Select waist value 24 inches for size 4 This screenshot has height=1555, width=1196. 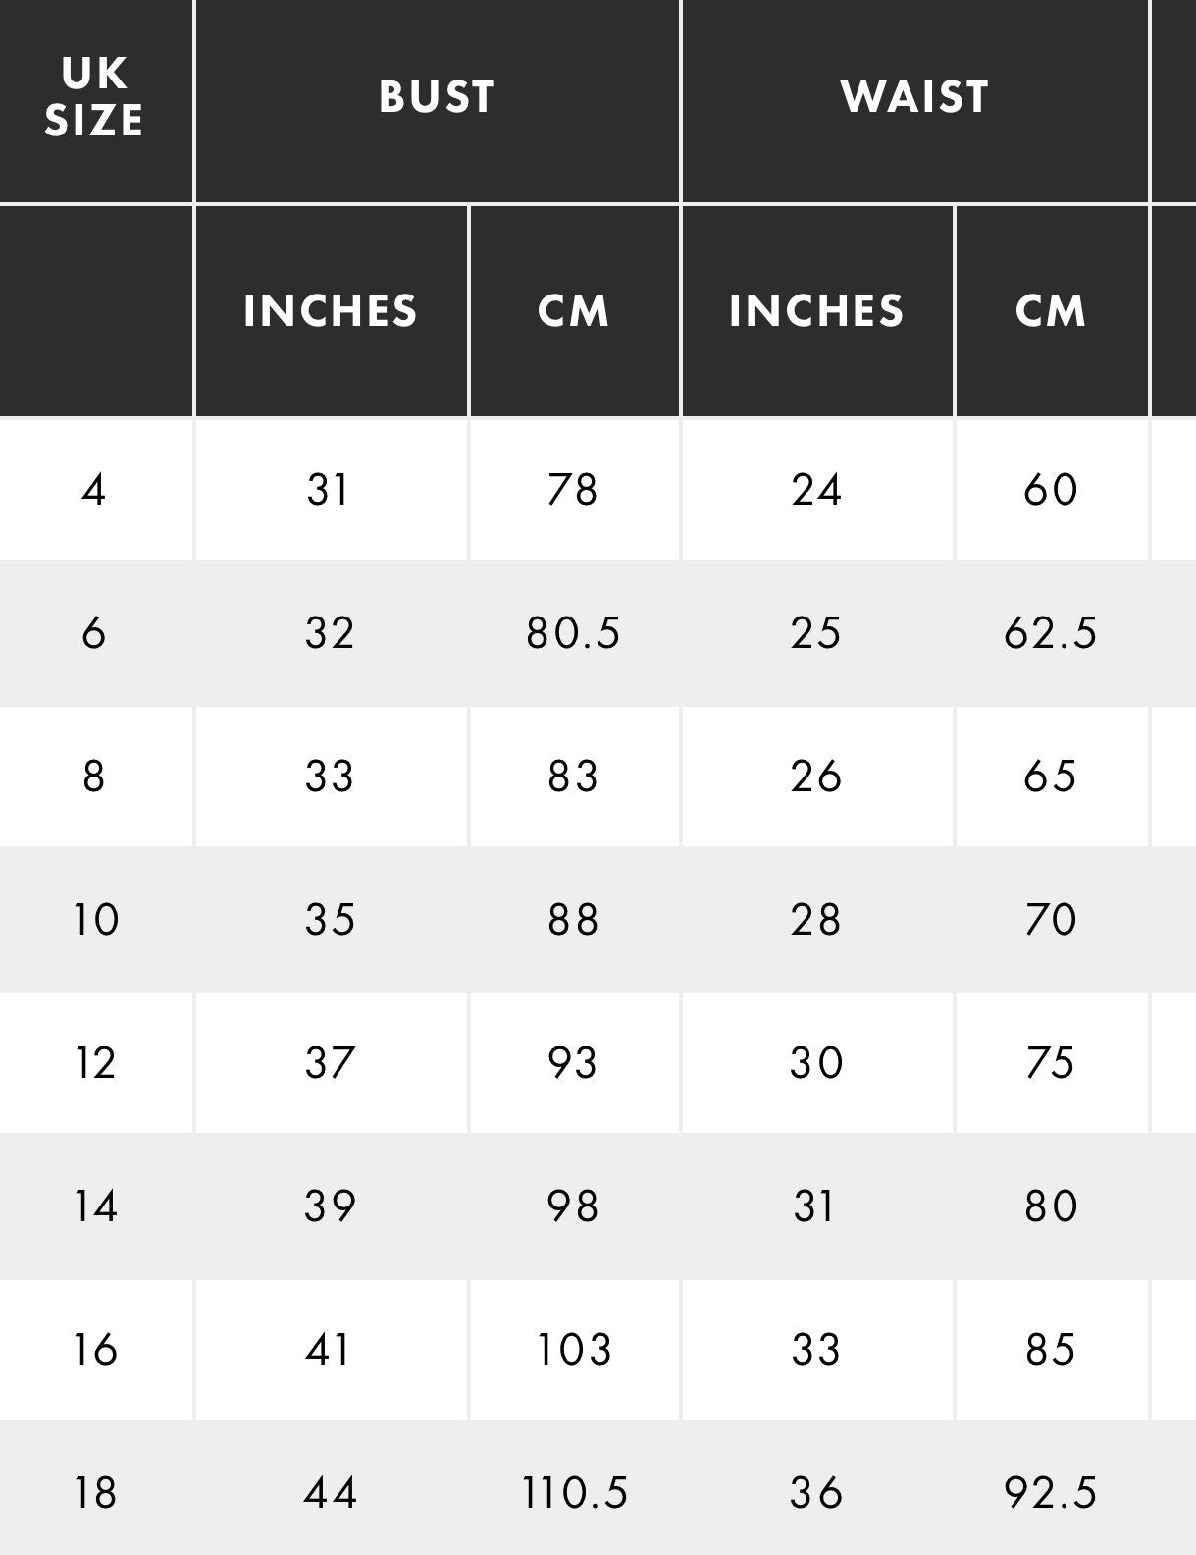(x=816, y=489)
